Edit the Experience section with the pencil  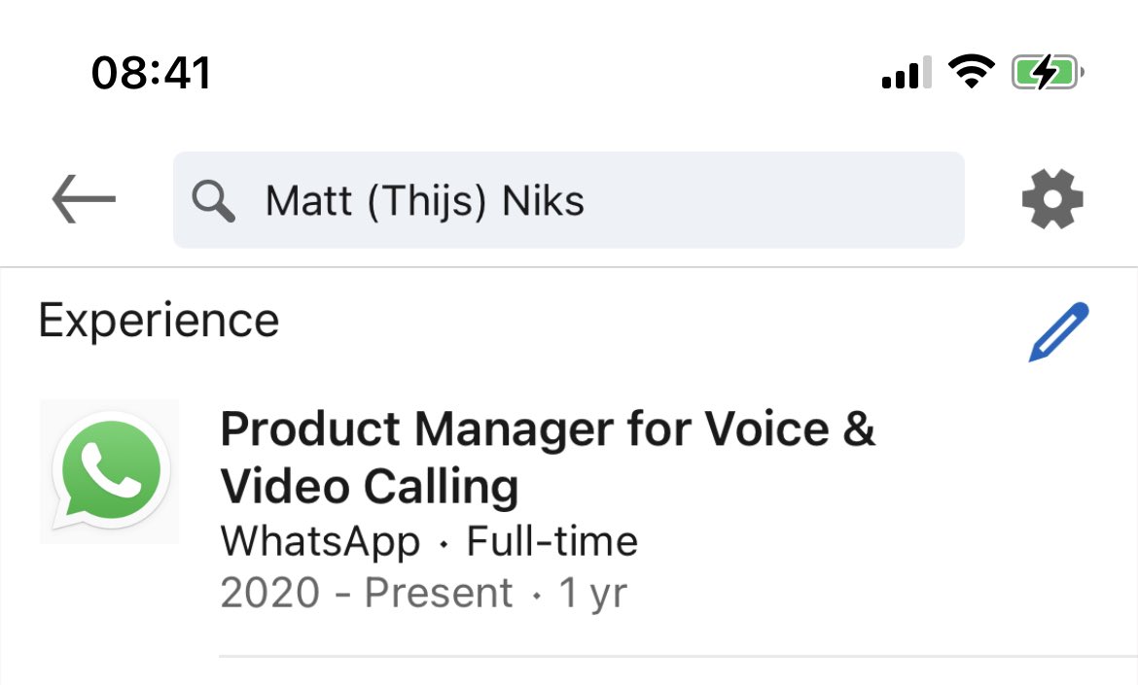pyautogui.click(x=1059, y=331)
